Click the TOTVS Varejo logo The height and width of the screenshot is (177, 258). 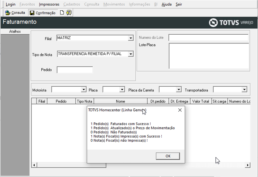click(x=231, y=22)
